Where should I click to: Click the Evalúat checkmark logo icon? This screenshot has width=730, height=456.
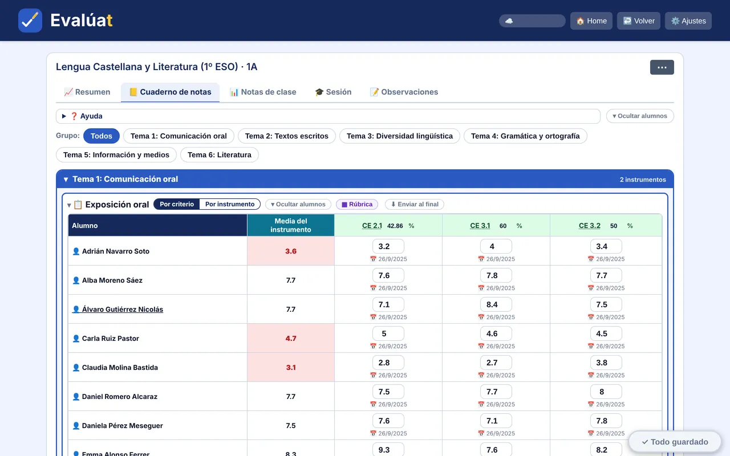[x=30, y=21]
